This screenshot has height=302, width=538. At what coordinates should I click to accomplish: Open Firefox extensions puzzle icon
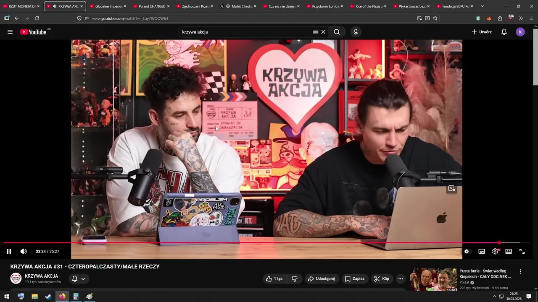pyautogui.click(x=500, y=18)
